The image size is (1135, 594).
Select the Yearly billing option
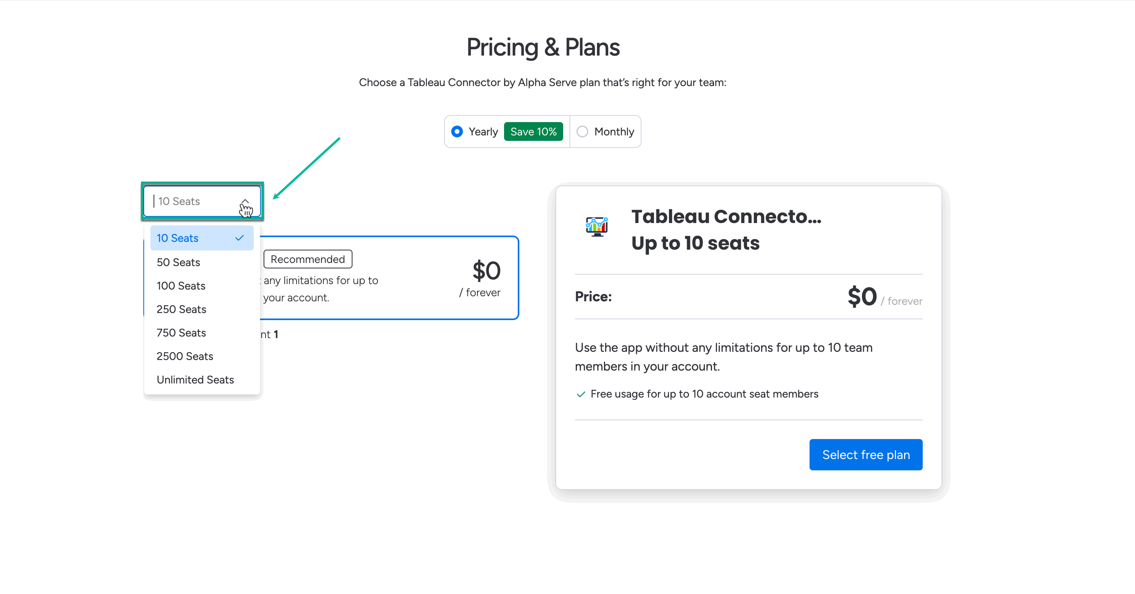coord(457,131)
